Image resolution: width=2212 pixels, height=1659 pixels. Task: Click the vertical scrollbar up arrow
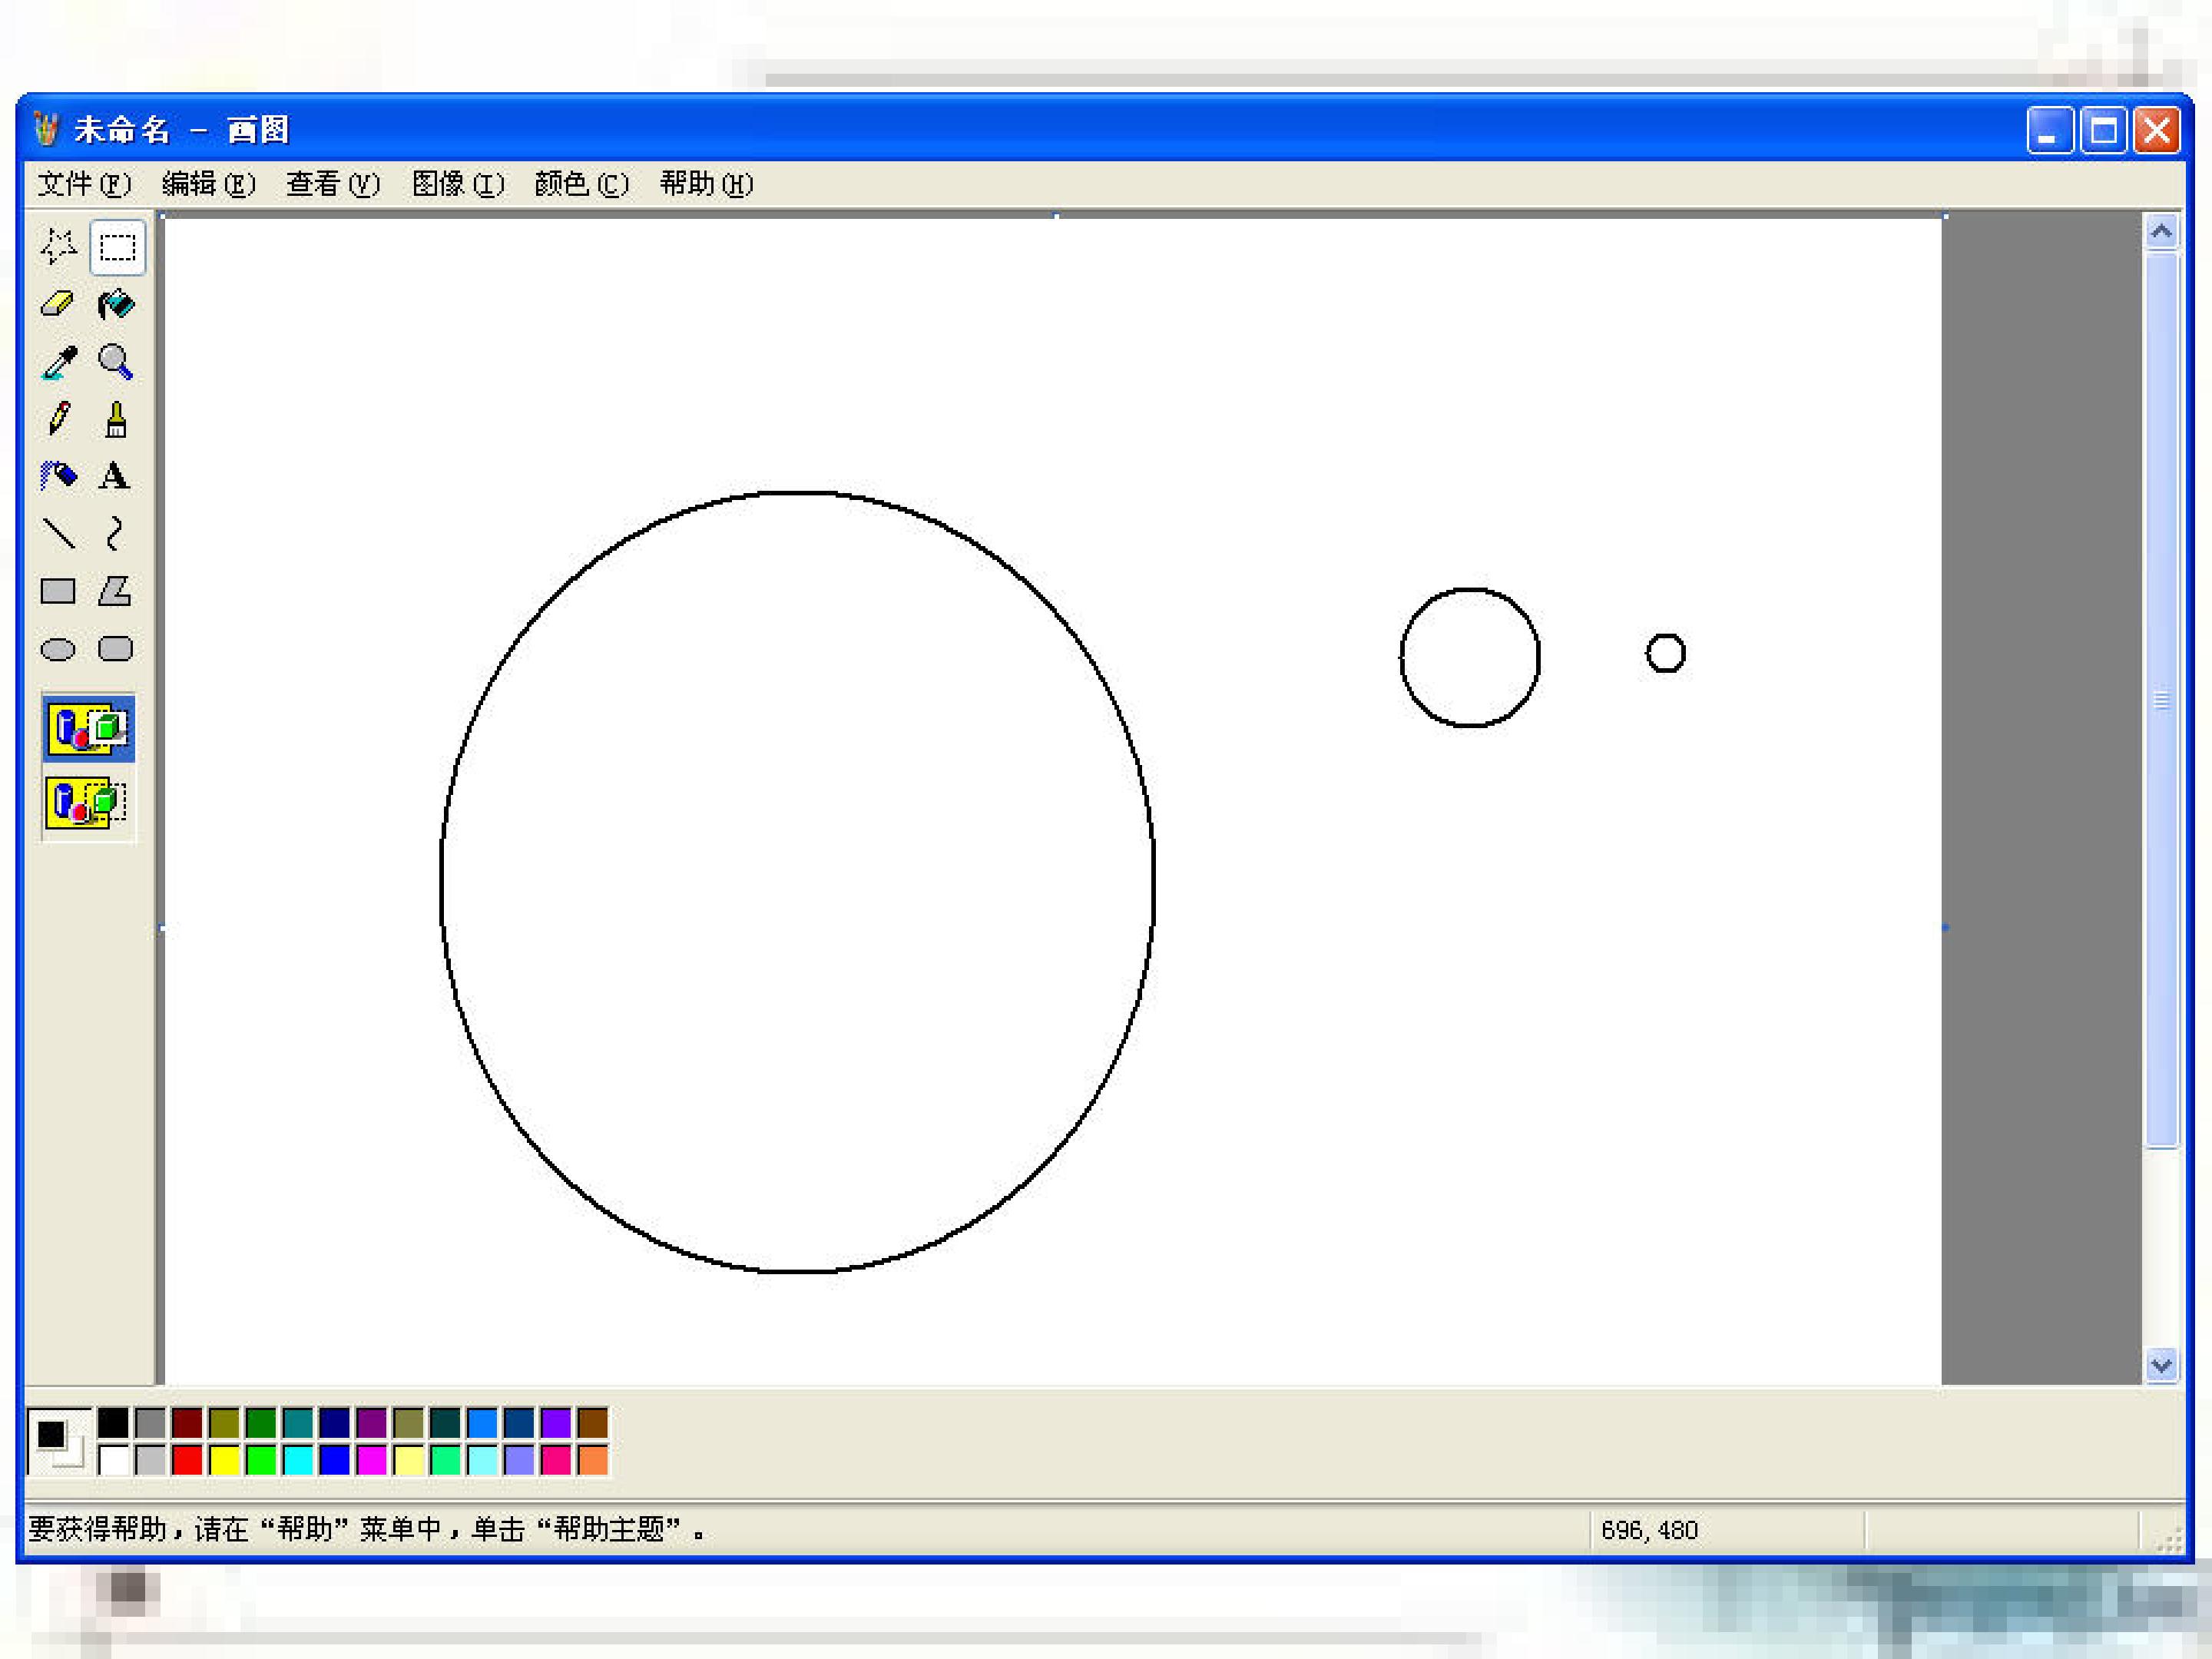tap(2161, 232)
